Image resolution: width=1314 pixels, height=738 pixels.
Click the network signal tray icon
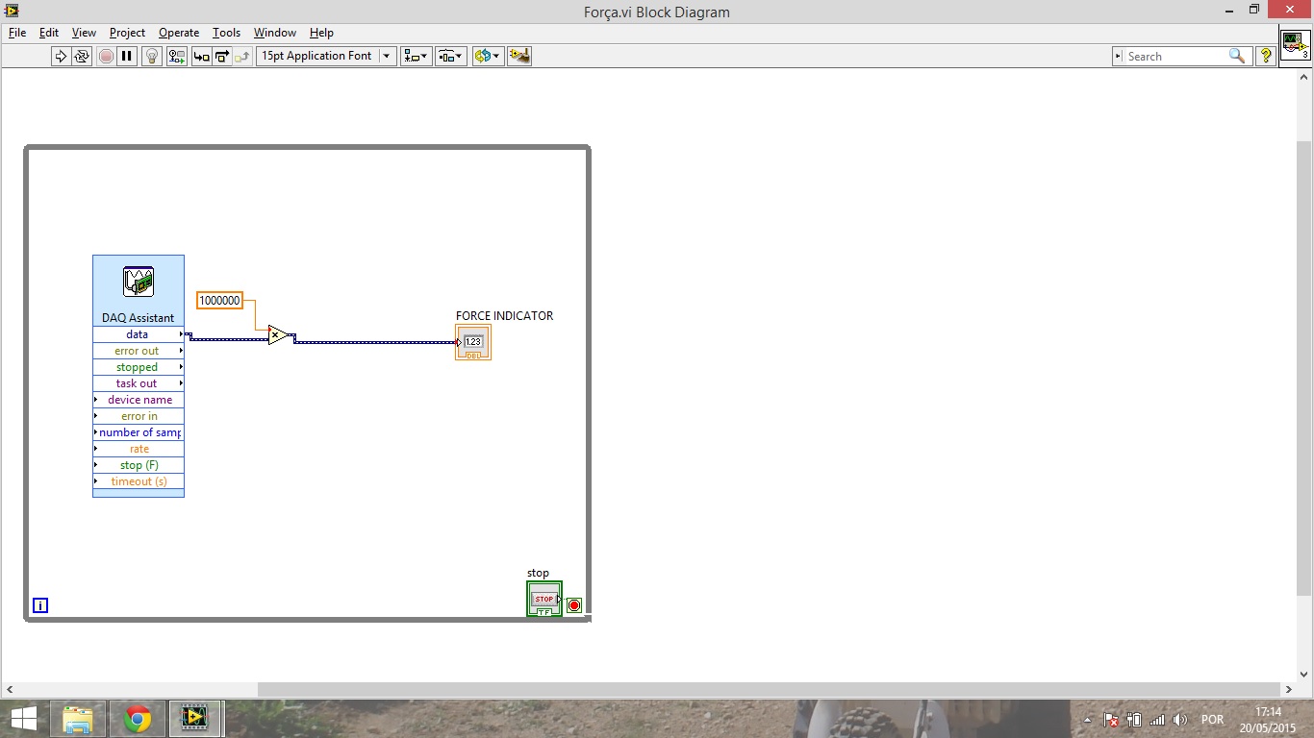pyautogui.click(x=1157, y=720)
